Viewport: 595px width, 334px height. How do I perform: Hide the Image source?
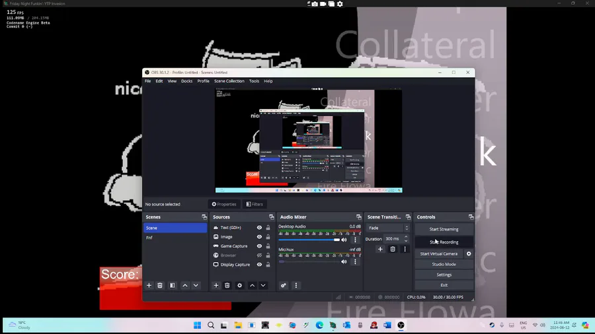pyautogui.click(x=259, y=237)
